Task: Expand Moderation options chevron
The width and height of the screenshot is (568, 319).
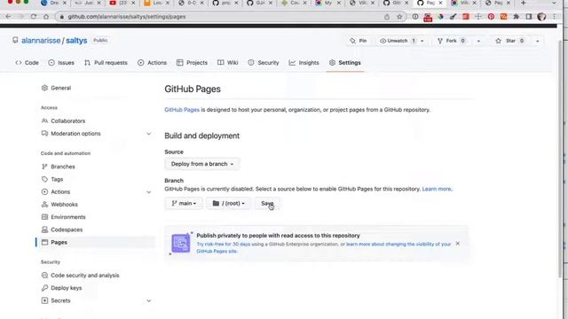Action: [x=148, y=134]
